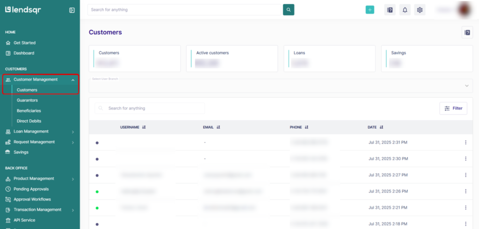The width and height of the screenshot is (479, 229).
Task: Expand Loan Management chevron
Action: 73,132
